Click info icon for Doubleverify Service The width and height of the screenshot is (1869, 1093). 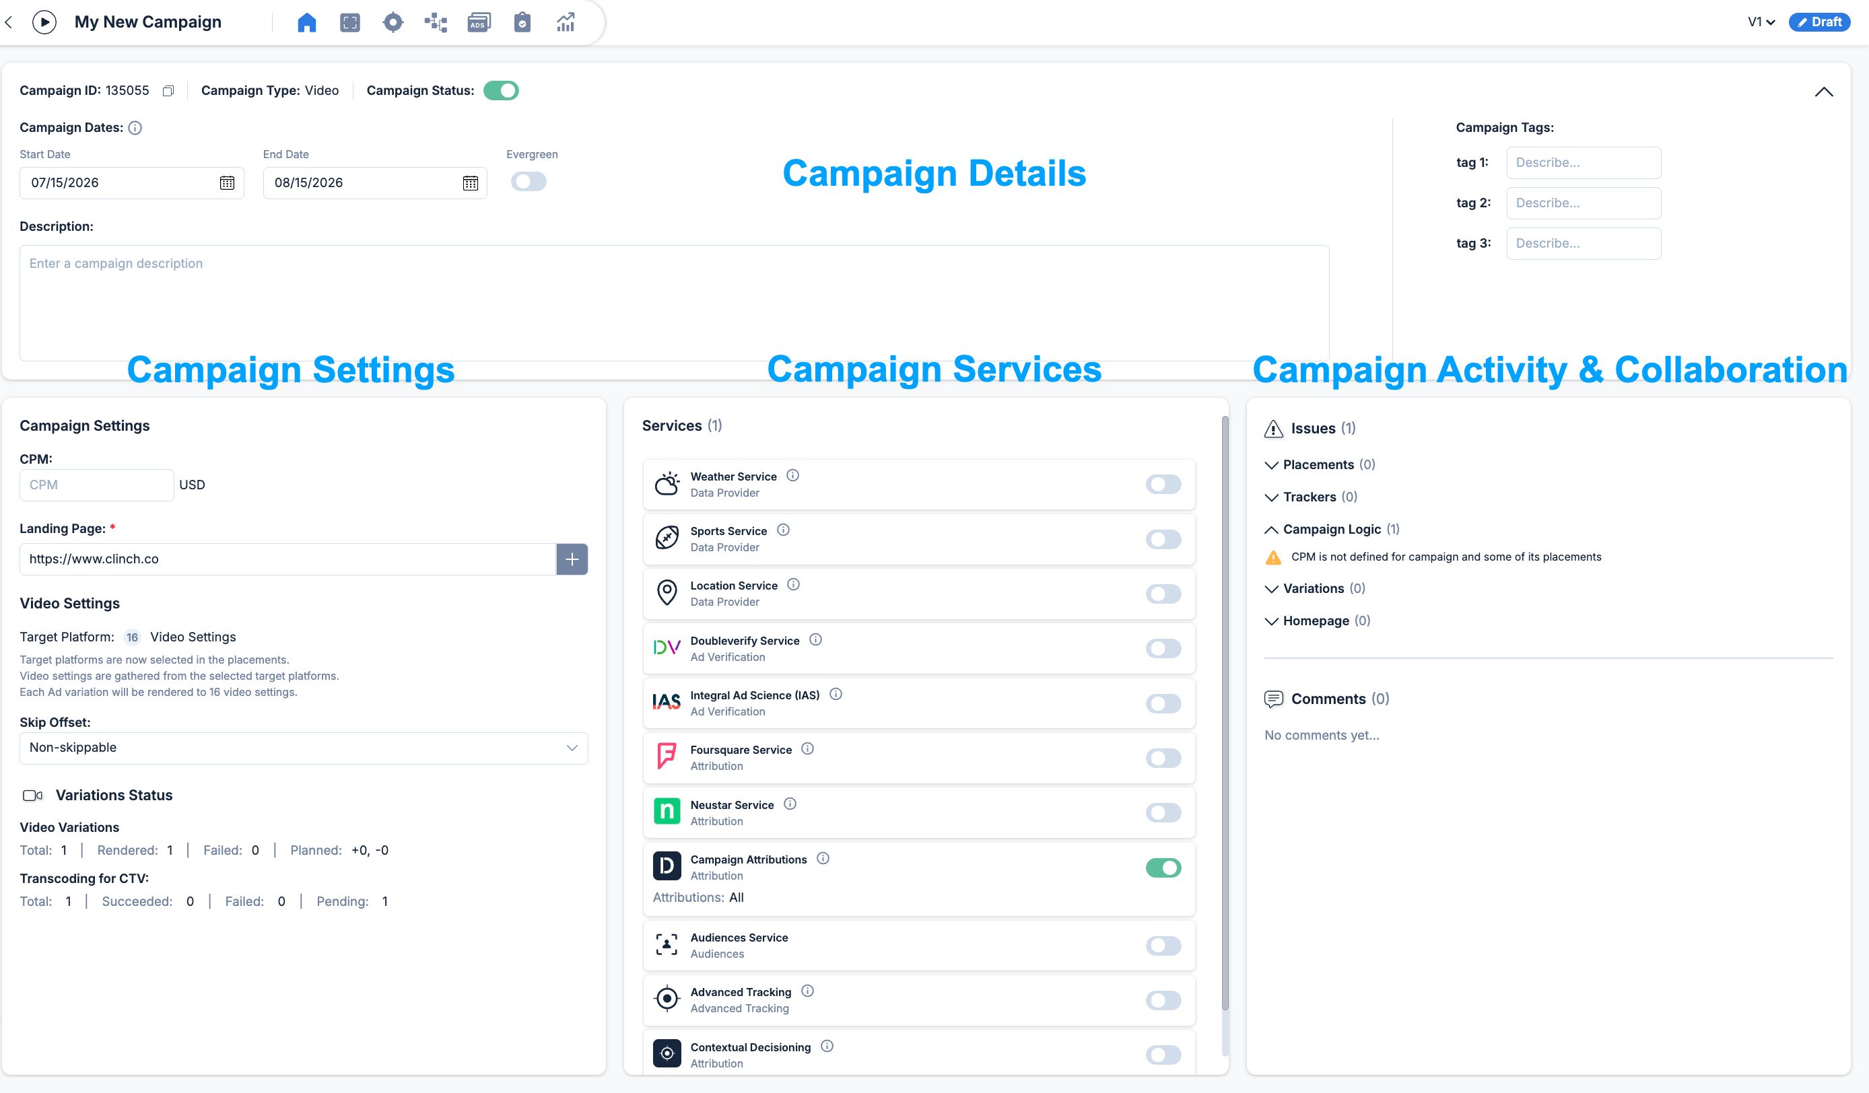[816, 639]
